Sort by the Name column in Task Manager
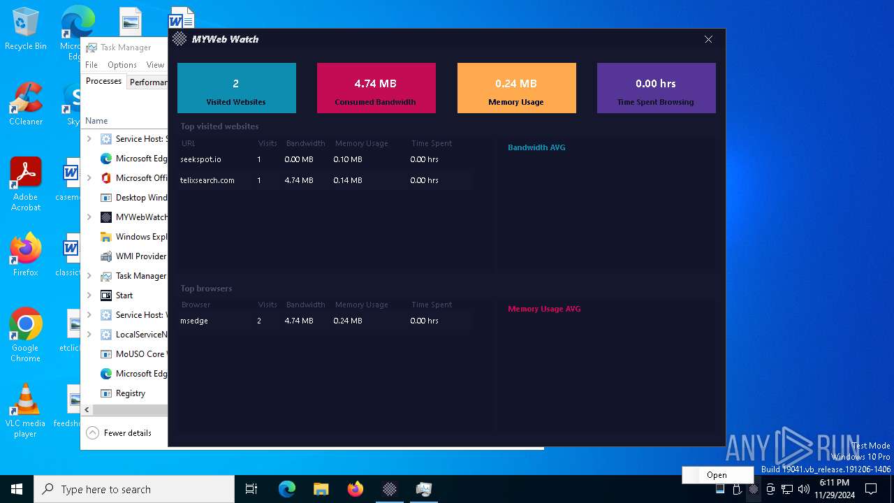 (x=96, y=121)
